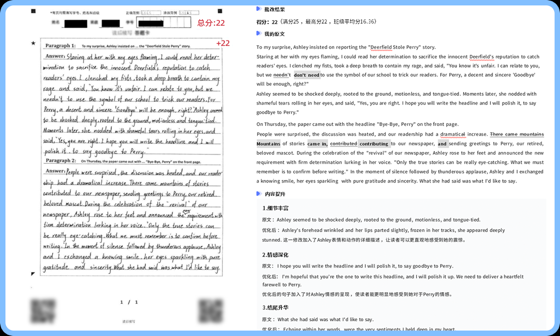Image resolution: width=560 pixels, height=336 pixels.
Task: Click the underlined word "dramatical"
Action: coord(453,134)
